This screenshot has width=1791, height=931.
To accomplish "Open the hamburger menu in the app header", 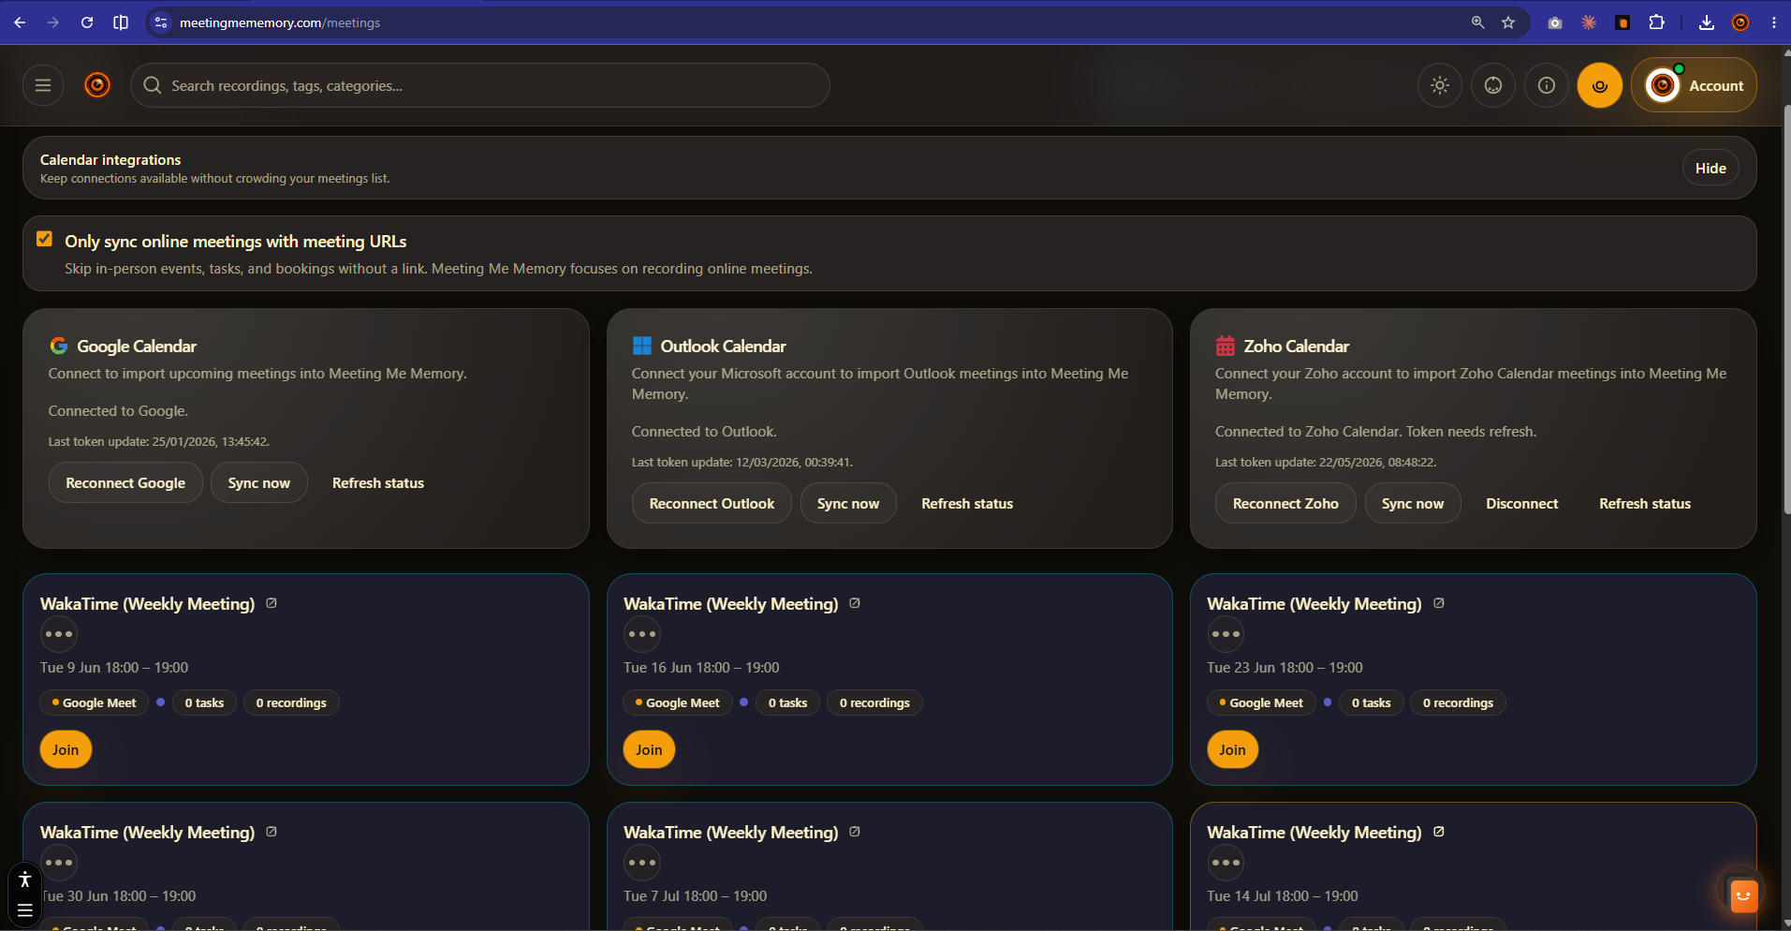I will click(x=43, y=85).
